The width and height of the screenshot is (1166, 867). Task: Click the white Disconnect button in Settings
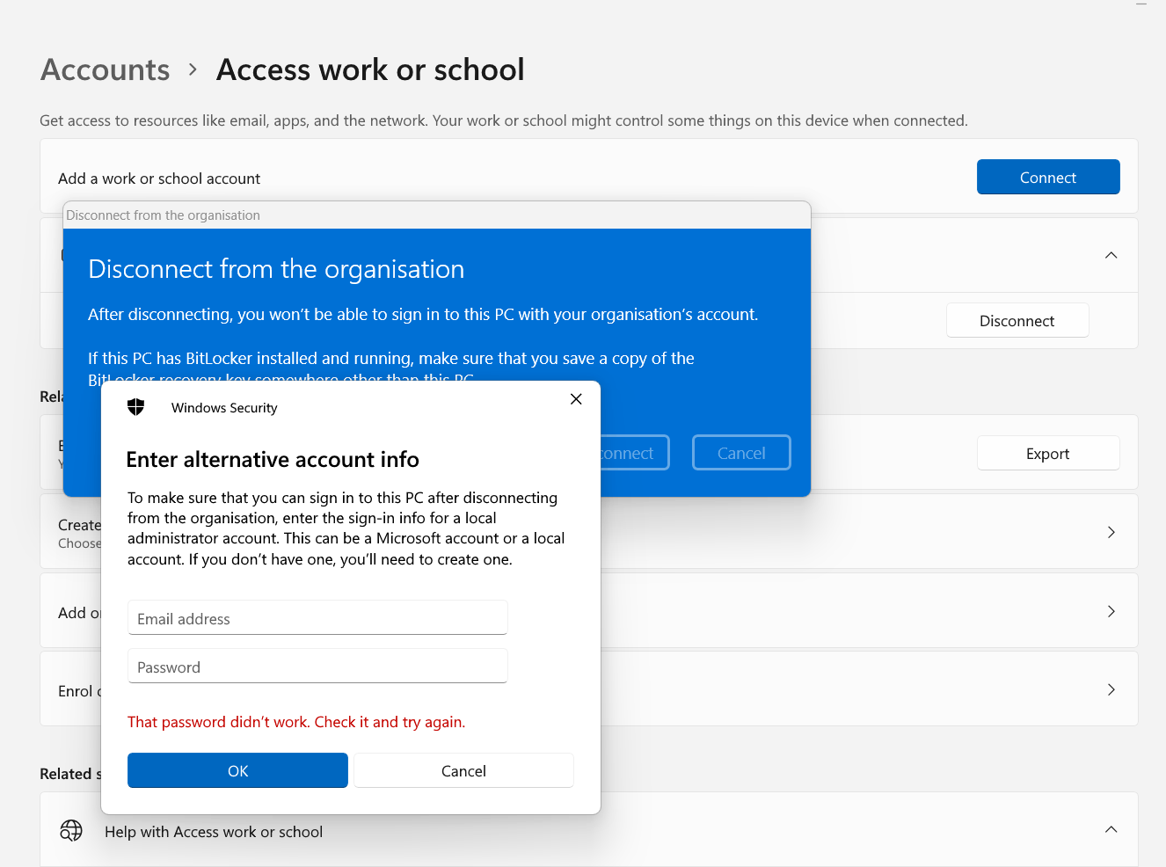tap(1017, 321)
